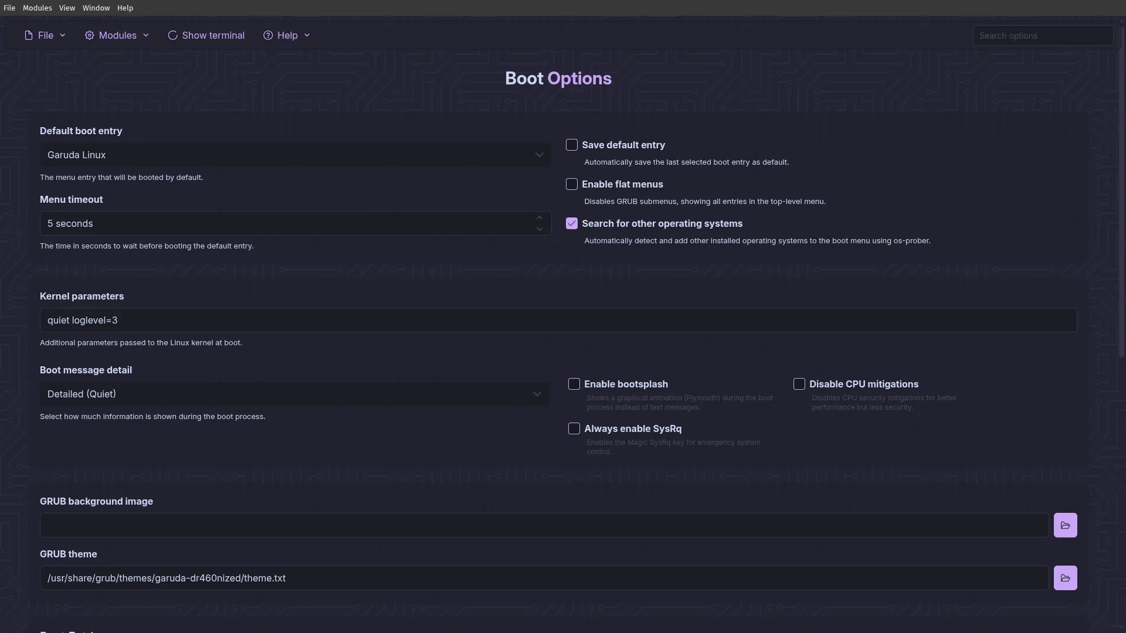The width and height of the screenshot is (1126, 633).
Task: Click the Boot Options page heading
Action: pyautogui.click(x=558, y=79)
